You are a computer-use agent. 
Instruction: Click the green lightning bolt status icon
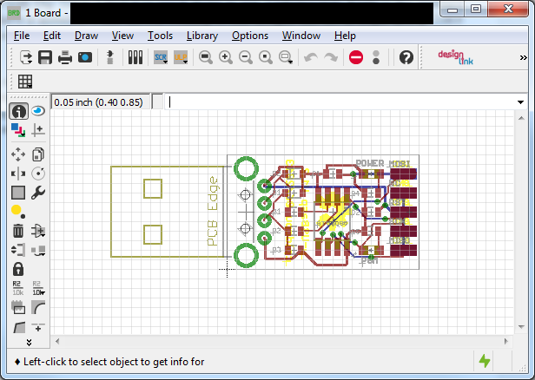(485, 361)
